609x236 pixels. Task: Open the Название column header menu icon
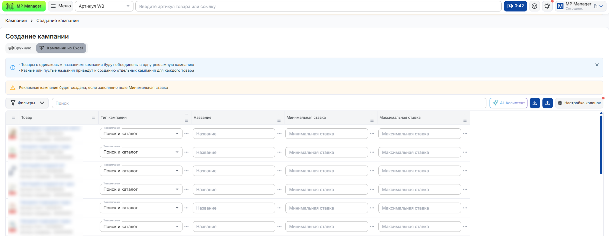pyautogui.click(x=279, y=121)
